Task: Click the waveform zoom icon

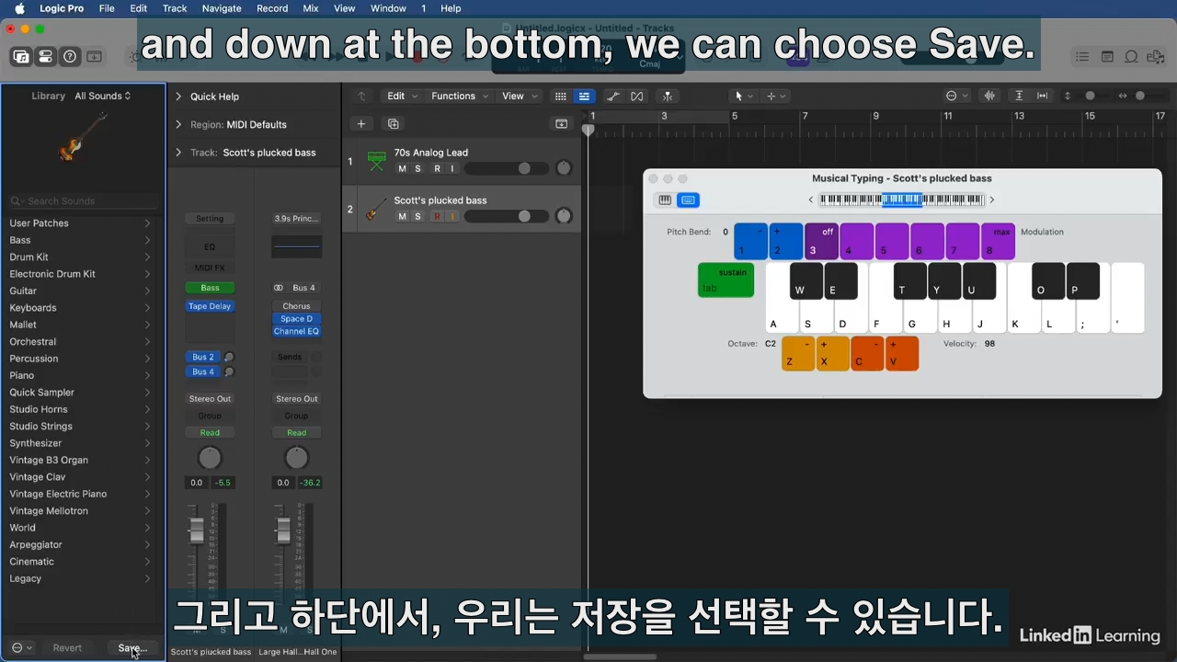Action: (990, 96)
